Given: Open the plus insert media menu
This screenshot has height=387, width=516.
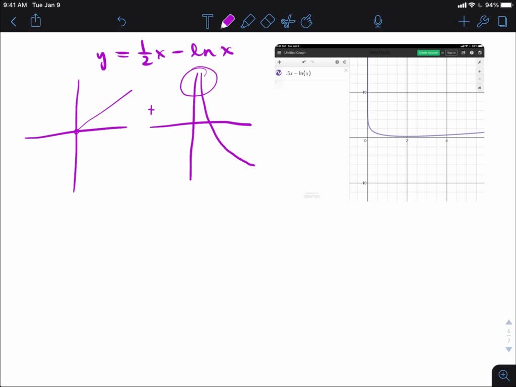Looking at the screenshot, I should (464, 21).
